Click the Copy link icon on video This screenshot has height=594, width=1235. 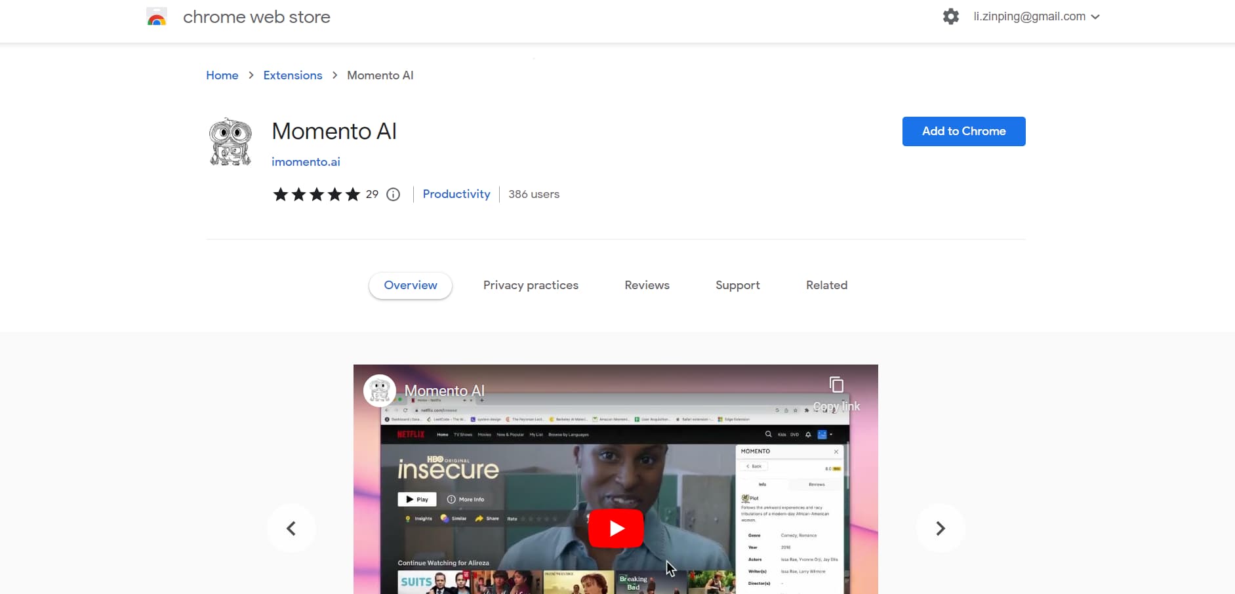pos(836,385)
